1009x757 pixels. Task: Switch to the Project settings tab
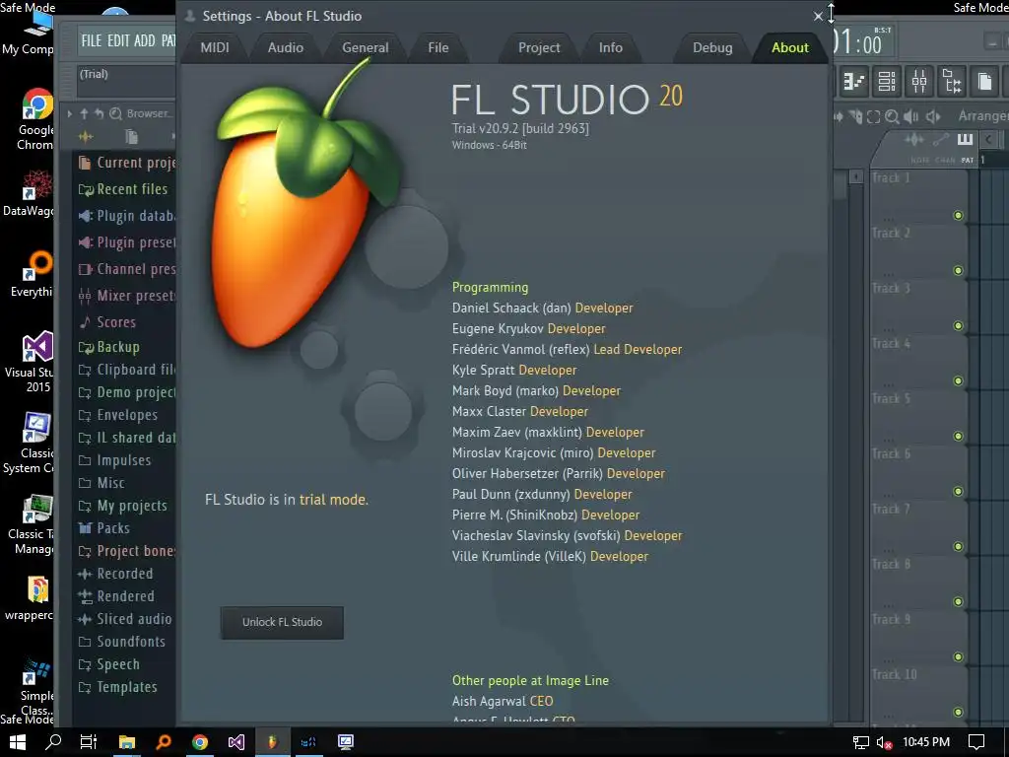coord(539,47)
